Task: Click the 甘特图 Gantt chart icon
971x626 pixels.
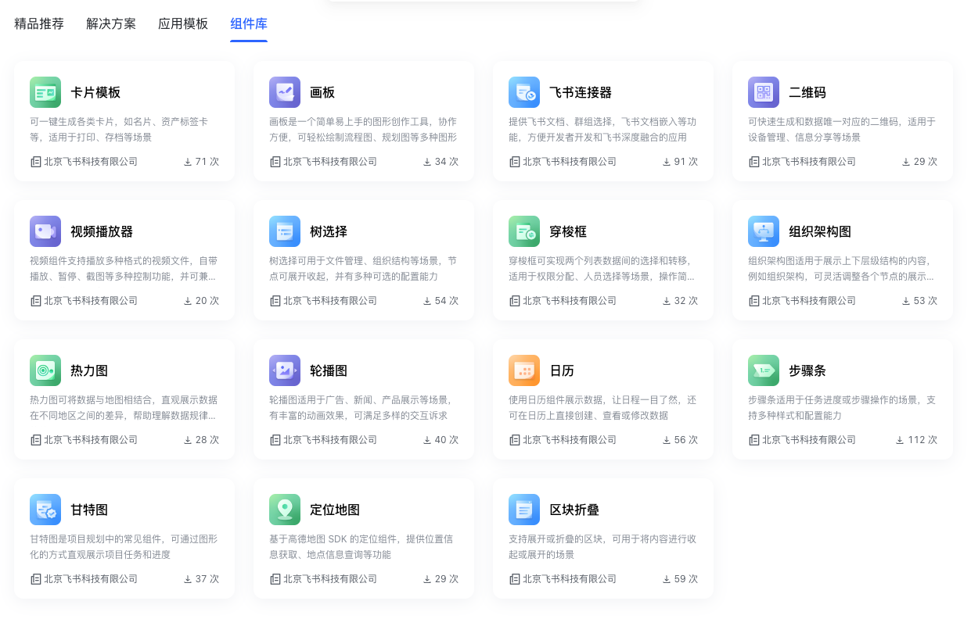Action: tap(45, 510)
